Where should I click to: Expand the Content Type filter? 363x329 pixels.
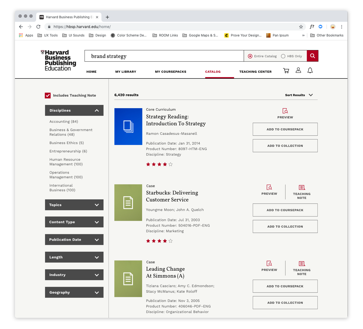coord(74,222)
